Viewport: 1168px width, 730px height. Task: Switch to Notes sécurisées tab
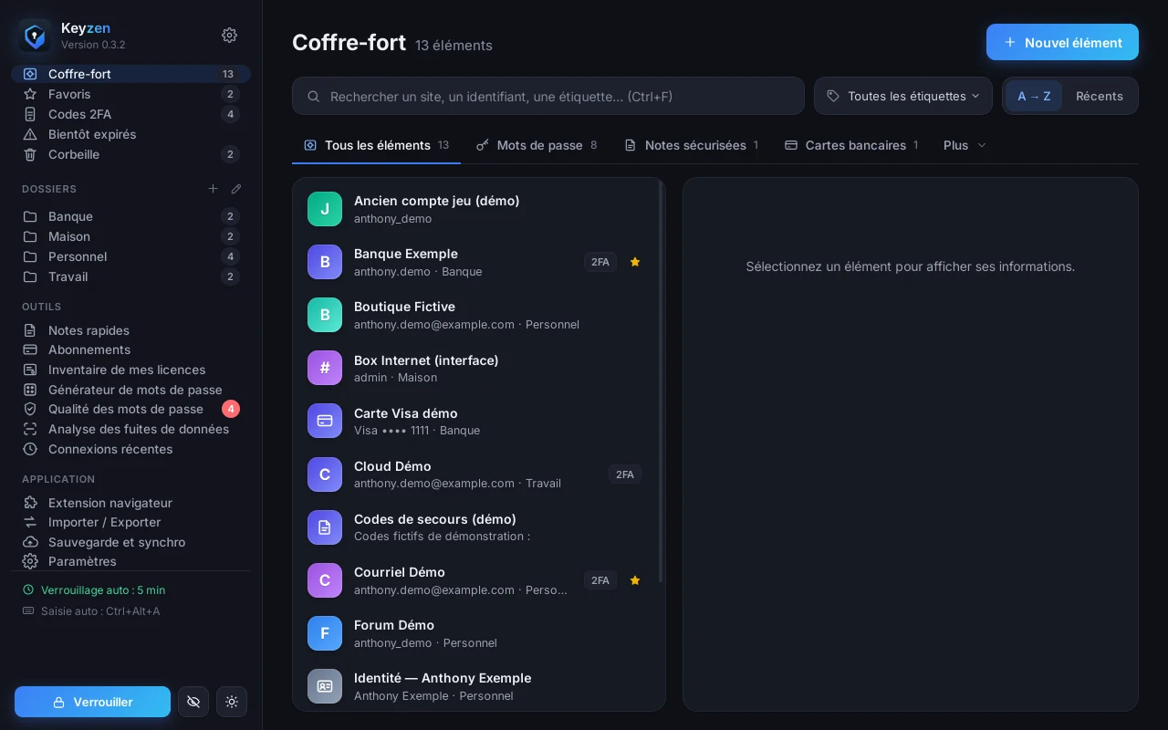[x=691, y=145]
